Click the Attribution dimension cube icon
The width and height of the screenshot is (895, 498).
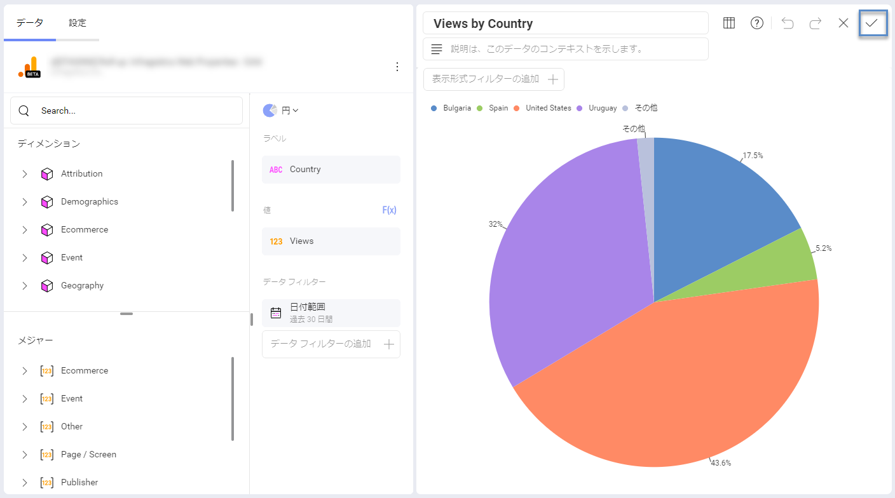pyautogui.click(x=47, y=174)
